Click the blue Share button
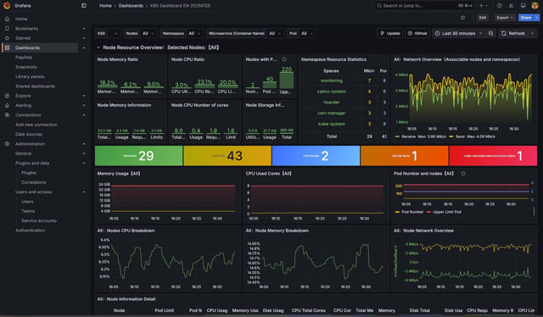Image resolution: width=543 pixels, height=317 pixels. [x=526, y=18]
